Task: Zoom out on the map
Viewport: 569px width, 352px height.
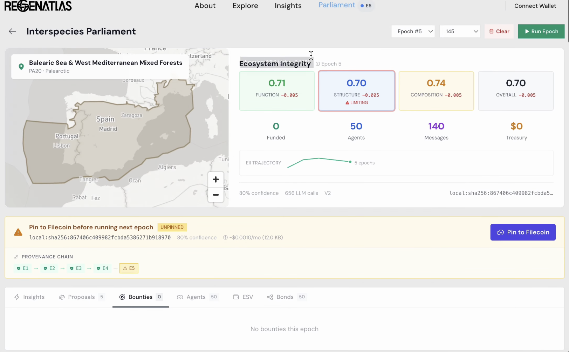Action: pyautogui.click(x=215, y=195)
